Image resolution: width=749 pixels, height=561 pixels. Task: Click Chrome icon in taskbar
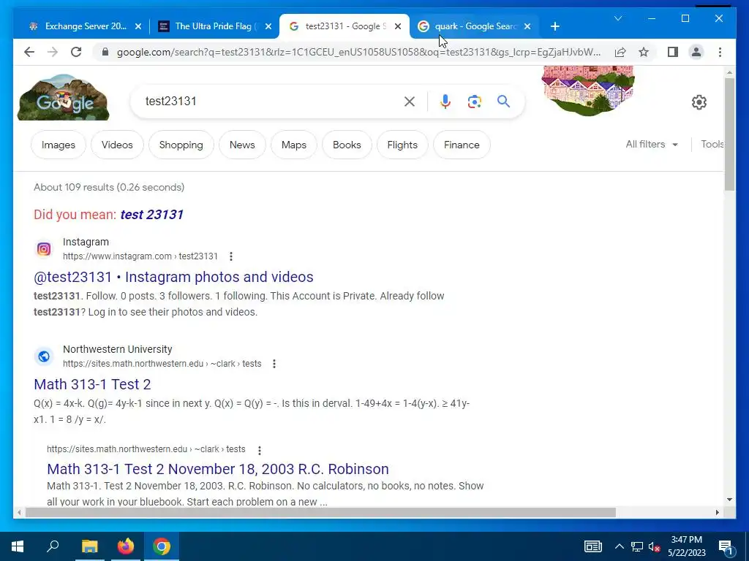tap(162, 546)
